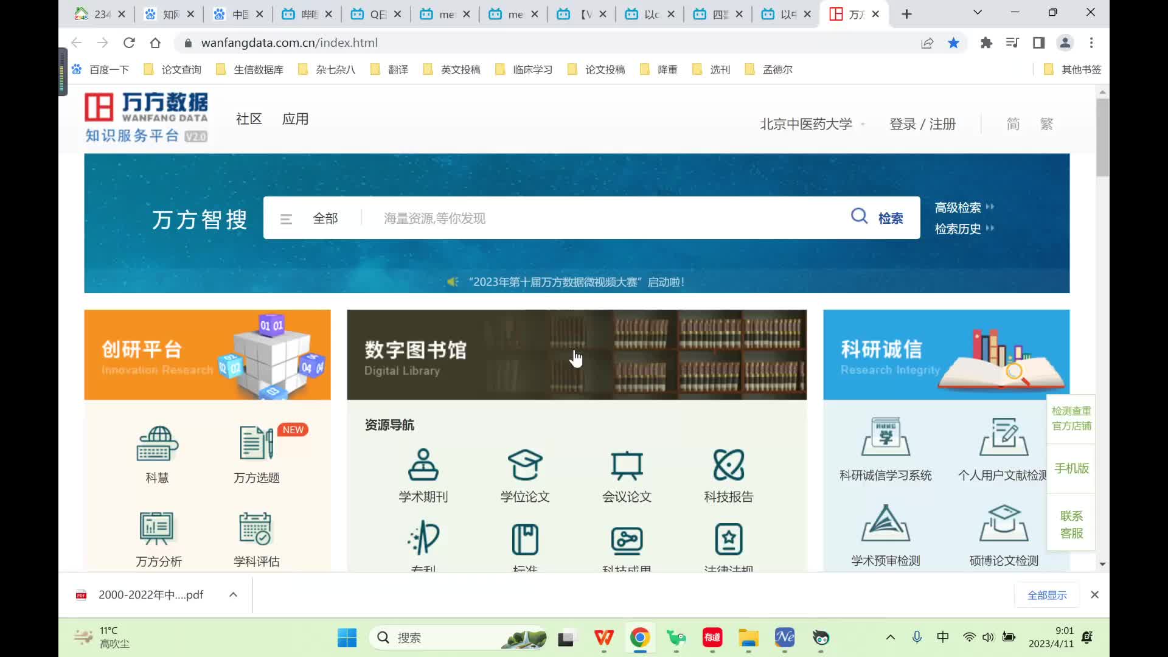
Task: Open 科研诚信 banner
Action: (x=946, y=355)
